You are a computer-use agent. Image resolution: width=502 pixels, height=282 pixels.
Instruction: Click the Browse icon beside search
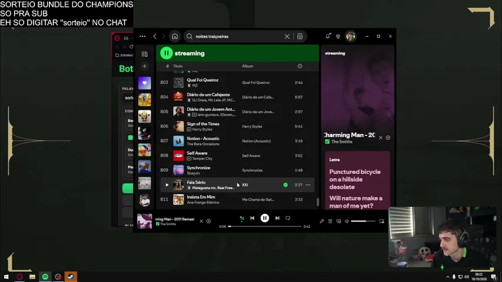pyautogui.click(x=300, y=36)
